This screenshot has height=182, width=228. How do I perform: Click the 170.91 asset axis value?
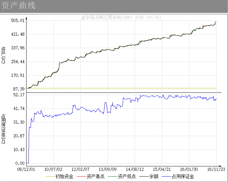coord(18,75)
